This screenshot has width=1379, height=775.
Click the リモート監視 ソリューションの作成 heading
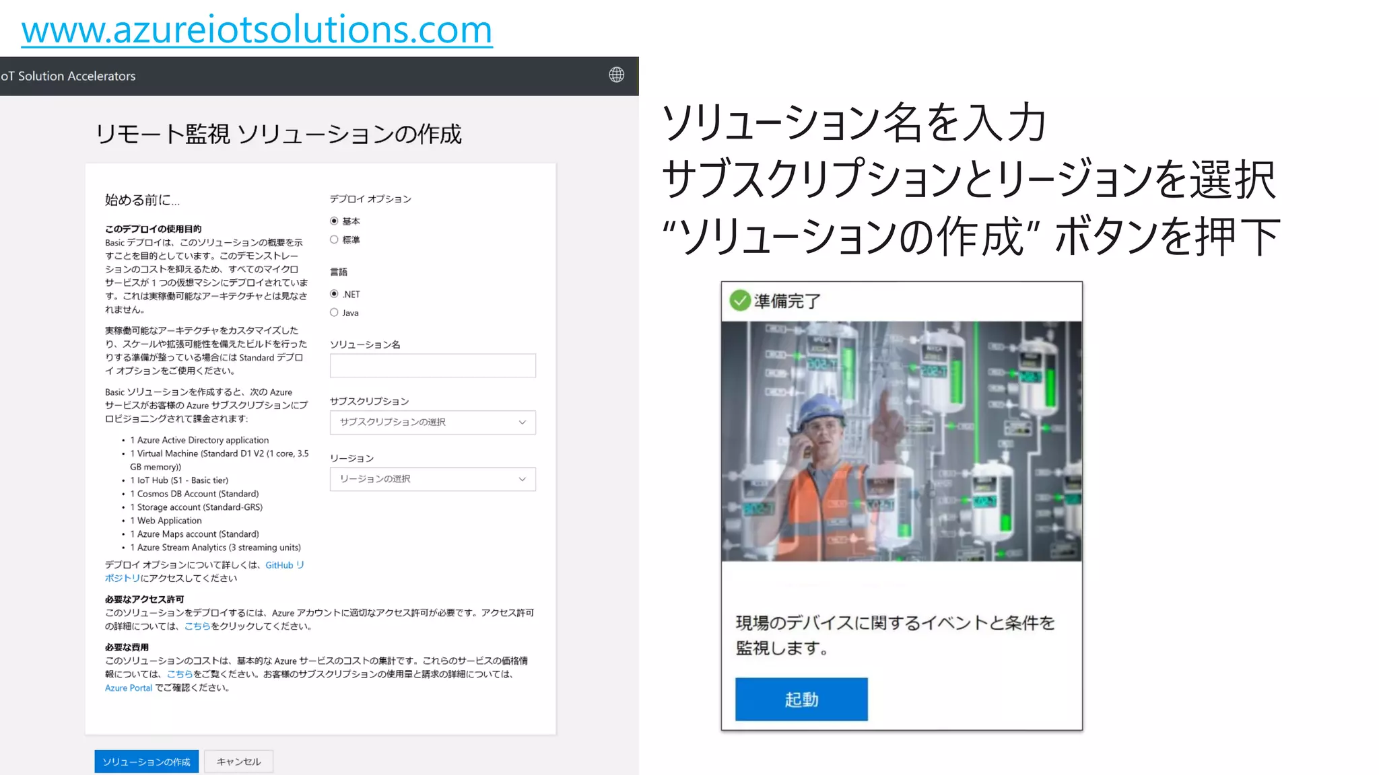point(279,134)
